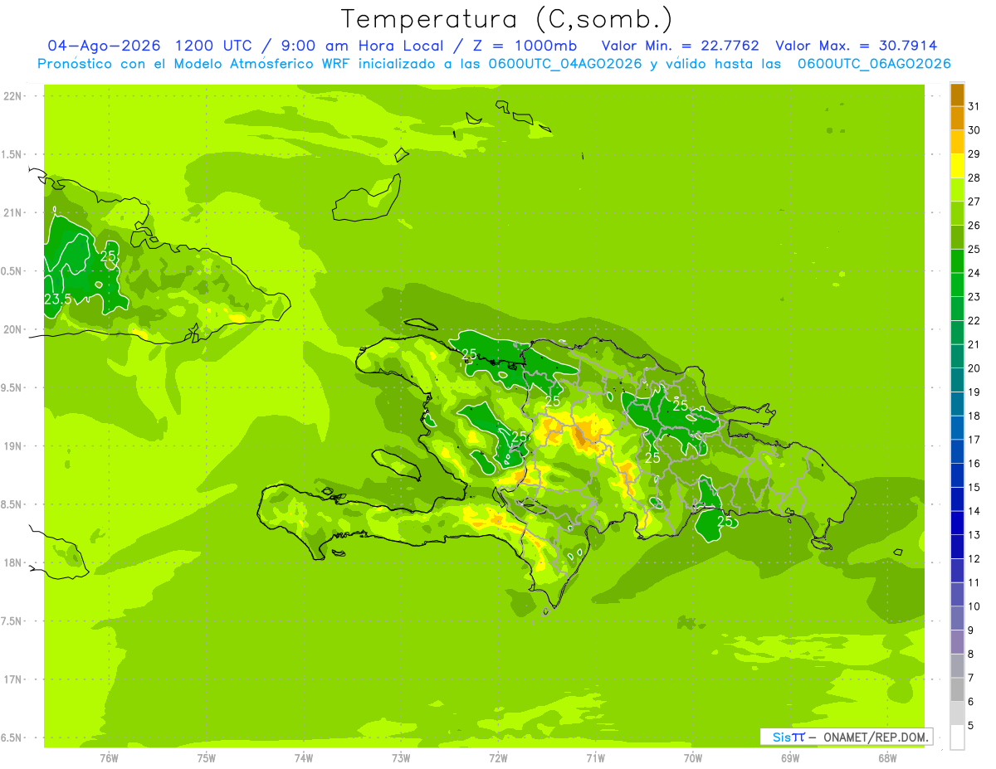996x769 pixels.
Task: Click the '15' legend scale label
Action: point(974,488)
